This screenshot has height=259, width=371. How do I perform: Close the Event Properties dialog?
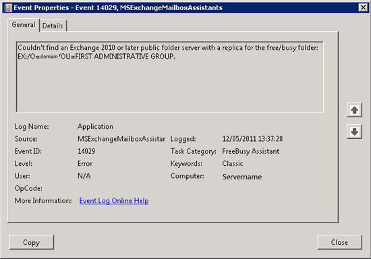pyautogui.click(x=339, y=242)
